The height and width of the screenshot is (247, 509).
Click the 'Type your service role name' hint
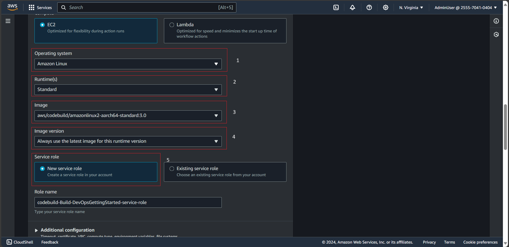click(x=60, y=212)
